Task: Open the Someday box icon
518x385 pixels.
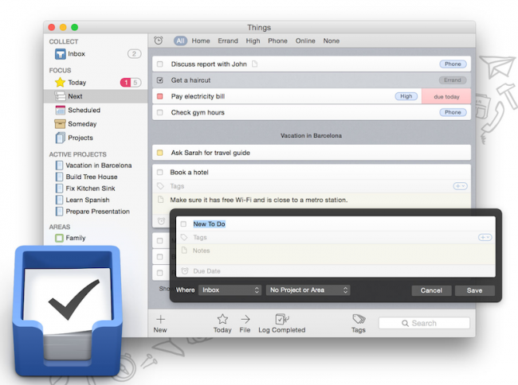Action: [60, 124]
